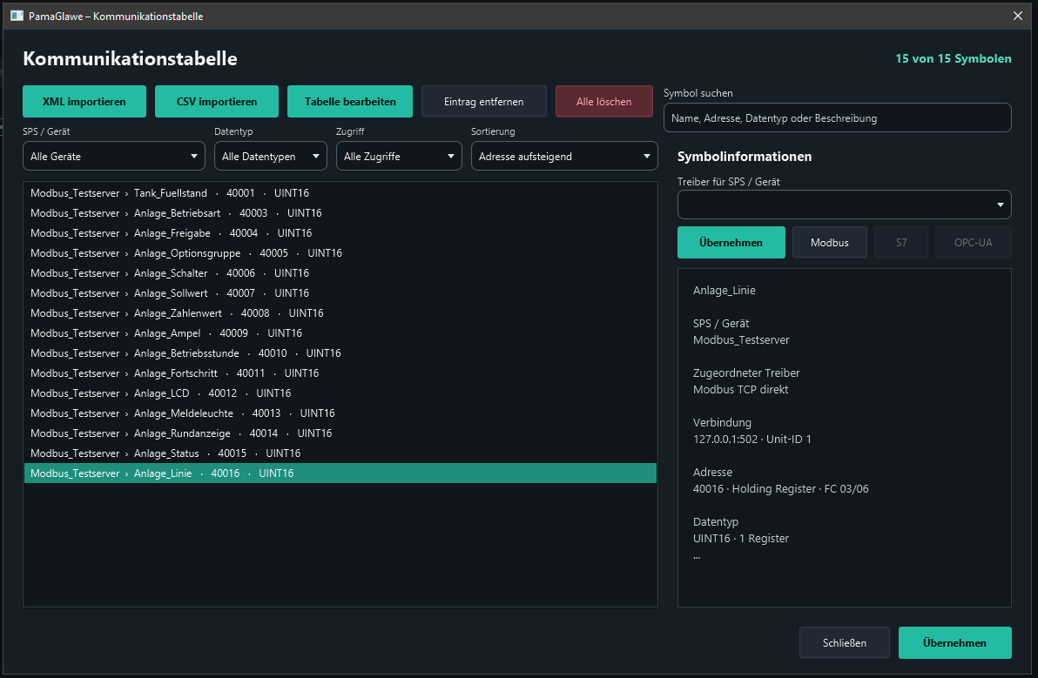Image resolution: width=1038 pixels, height=678 pixels.
Task: Open the Alle Datentypen dropdown
Action: click(270, 156)
